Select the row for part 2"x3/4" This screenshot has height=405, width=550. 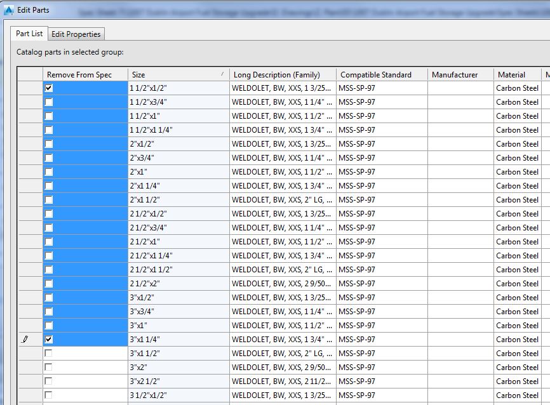pyautogui.click(x=178, y=158)
